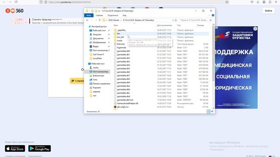Screen dimensions: 280x157
Task: Select the selected Этот компьютер item
Action: click(x=98, y=72)
